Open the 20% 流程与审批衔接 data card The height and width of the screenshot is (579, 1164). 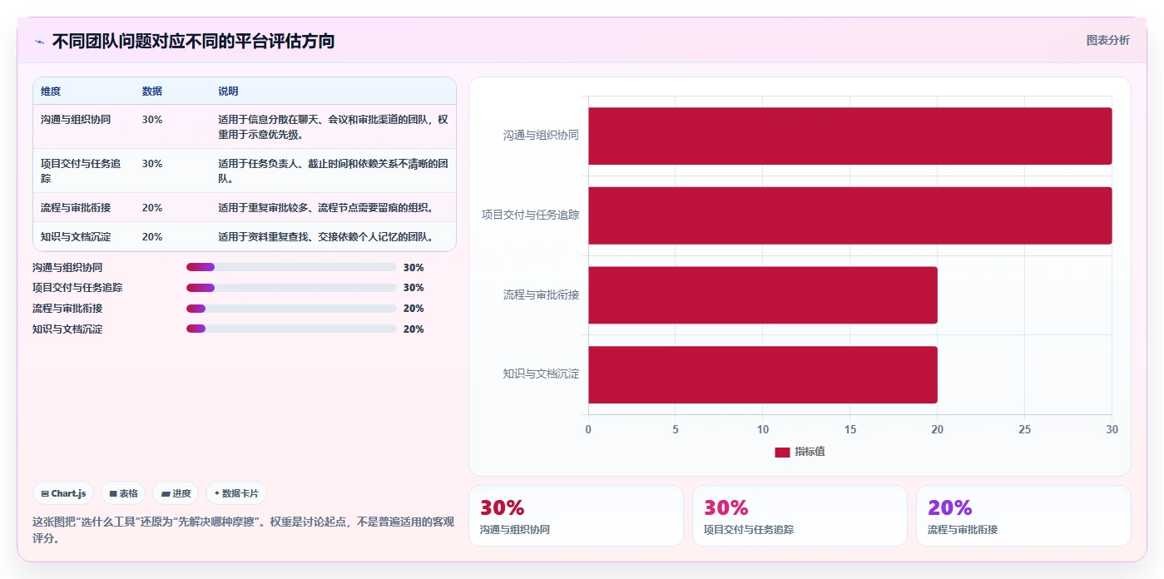pyautogui.click(x=1023, y=516)
